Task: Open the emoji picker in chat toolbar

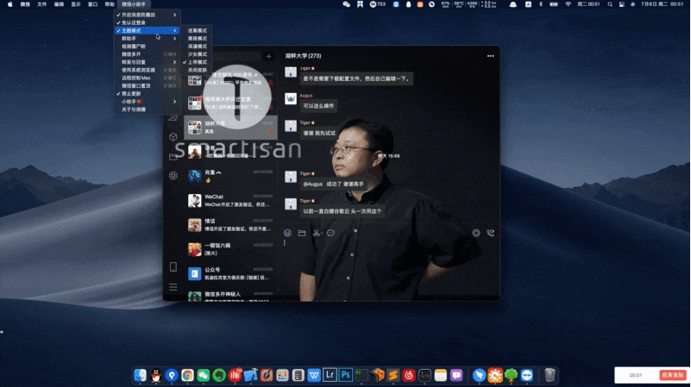Action: point(287,233)
